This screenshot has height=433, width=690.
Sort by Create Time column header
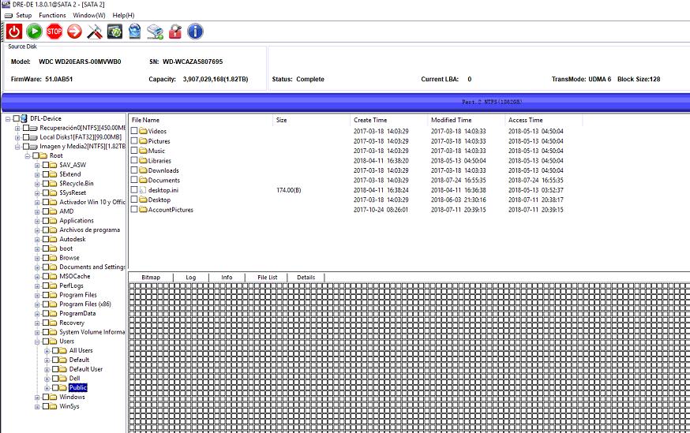click(x=389, y=120)
